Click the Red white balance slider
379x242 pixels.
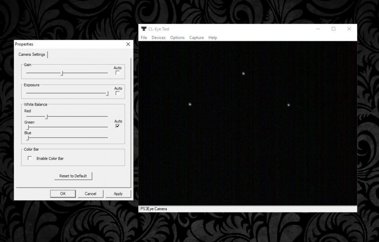[x=46, y=117]
